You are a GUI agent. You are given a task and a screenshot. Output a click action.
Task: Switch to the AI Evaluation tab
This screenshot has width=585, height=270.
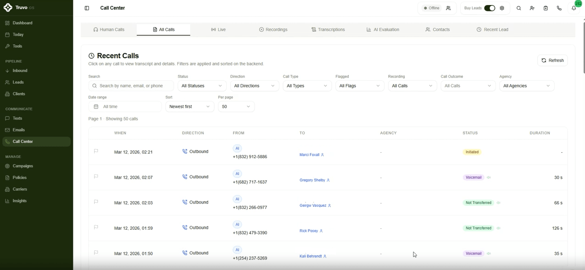coord(383,29)
